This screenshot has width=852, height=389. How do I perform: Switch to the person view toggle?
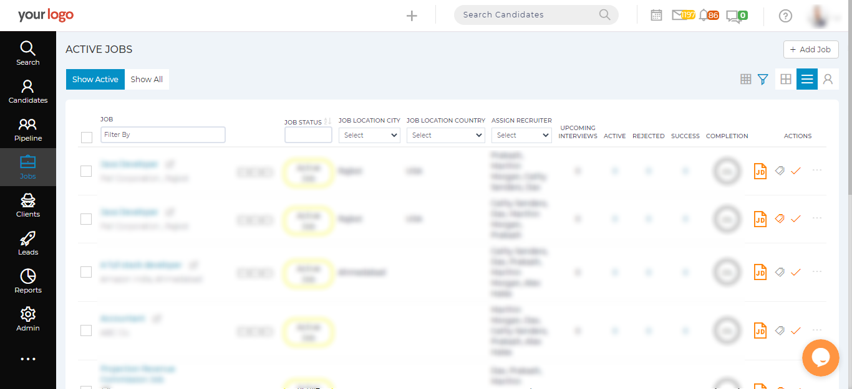click(828, 79)
